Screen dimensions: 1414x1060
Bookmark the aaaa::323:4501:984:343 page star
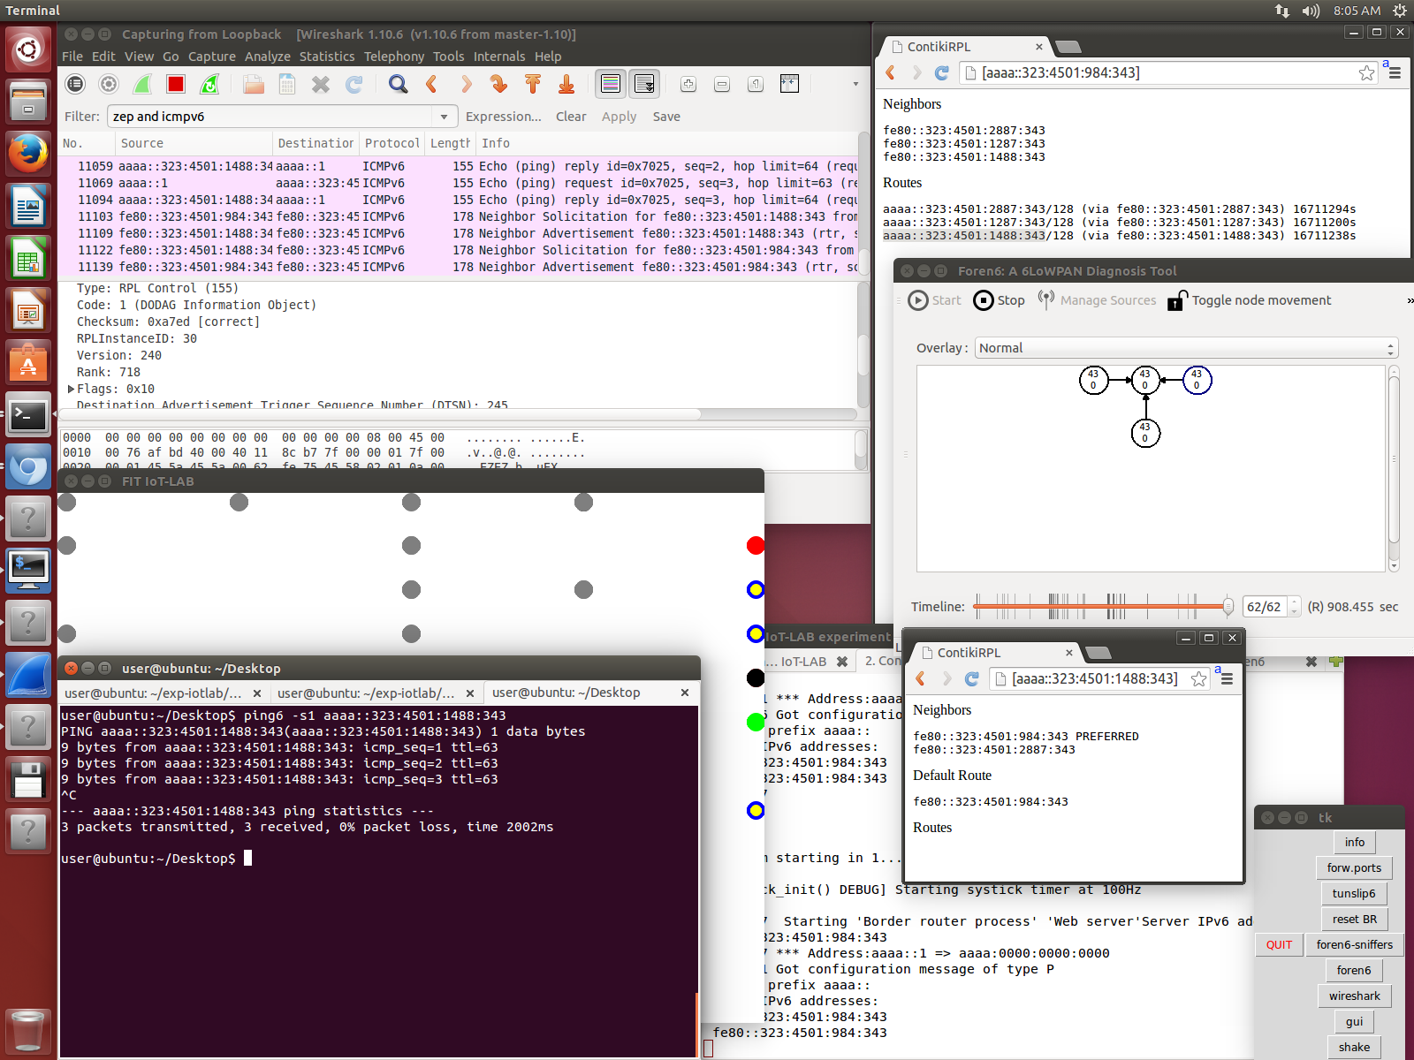click(1366, 72)
